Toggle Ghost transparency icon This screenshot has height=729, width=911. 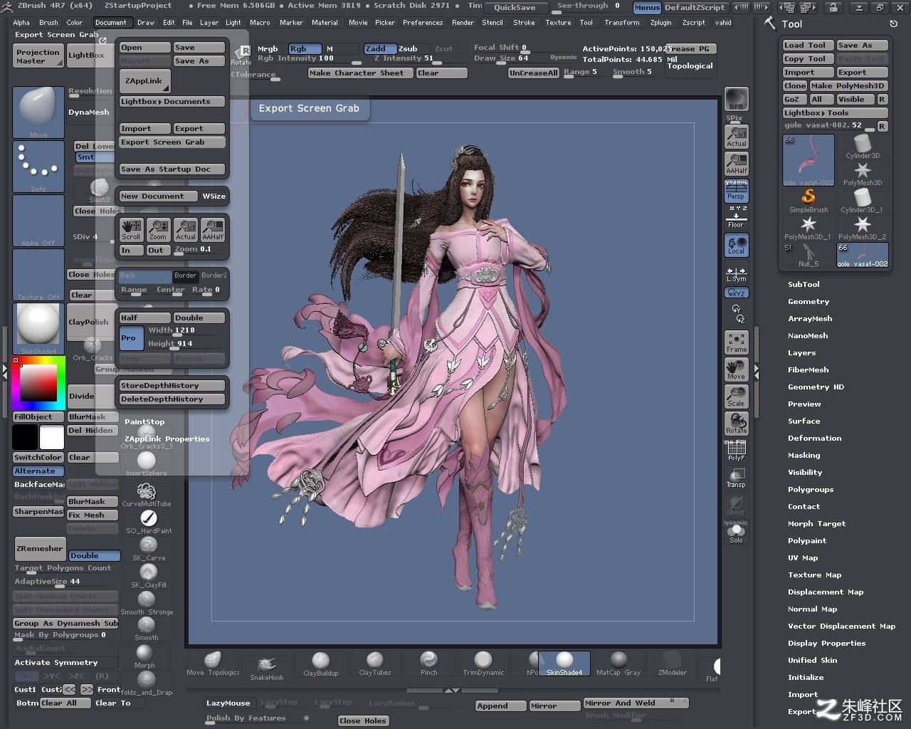736,506
